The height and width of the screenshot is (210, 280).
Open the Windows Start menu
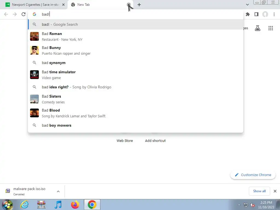pos(7,205)
